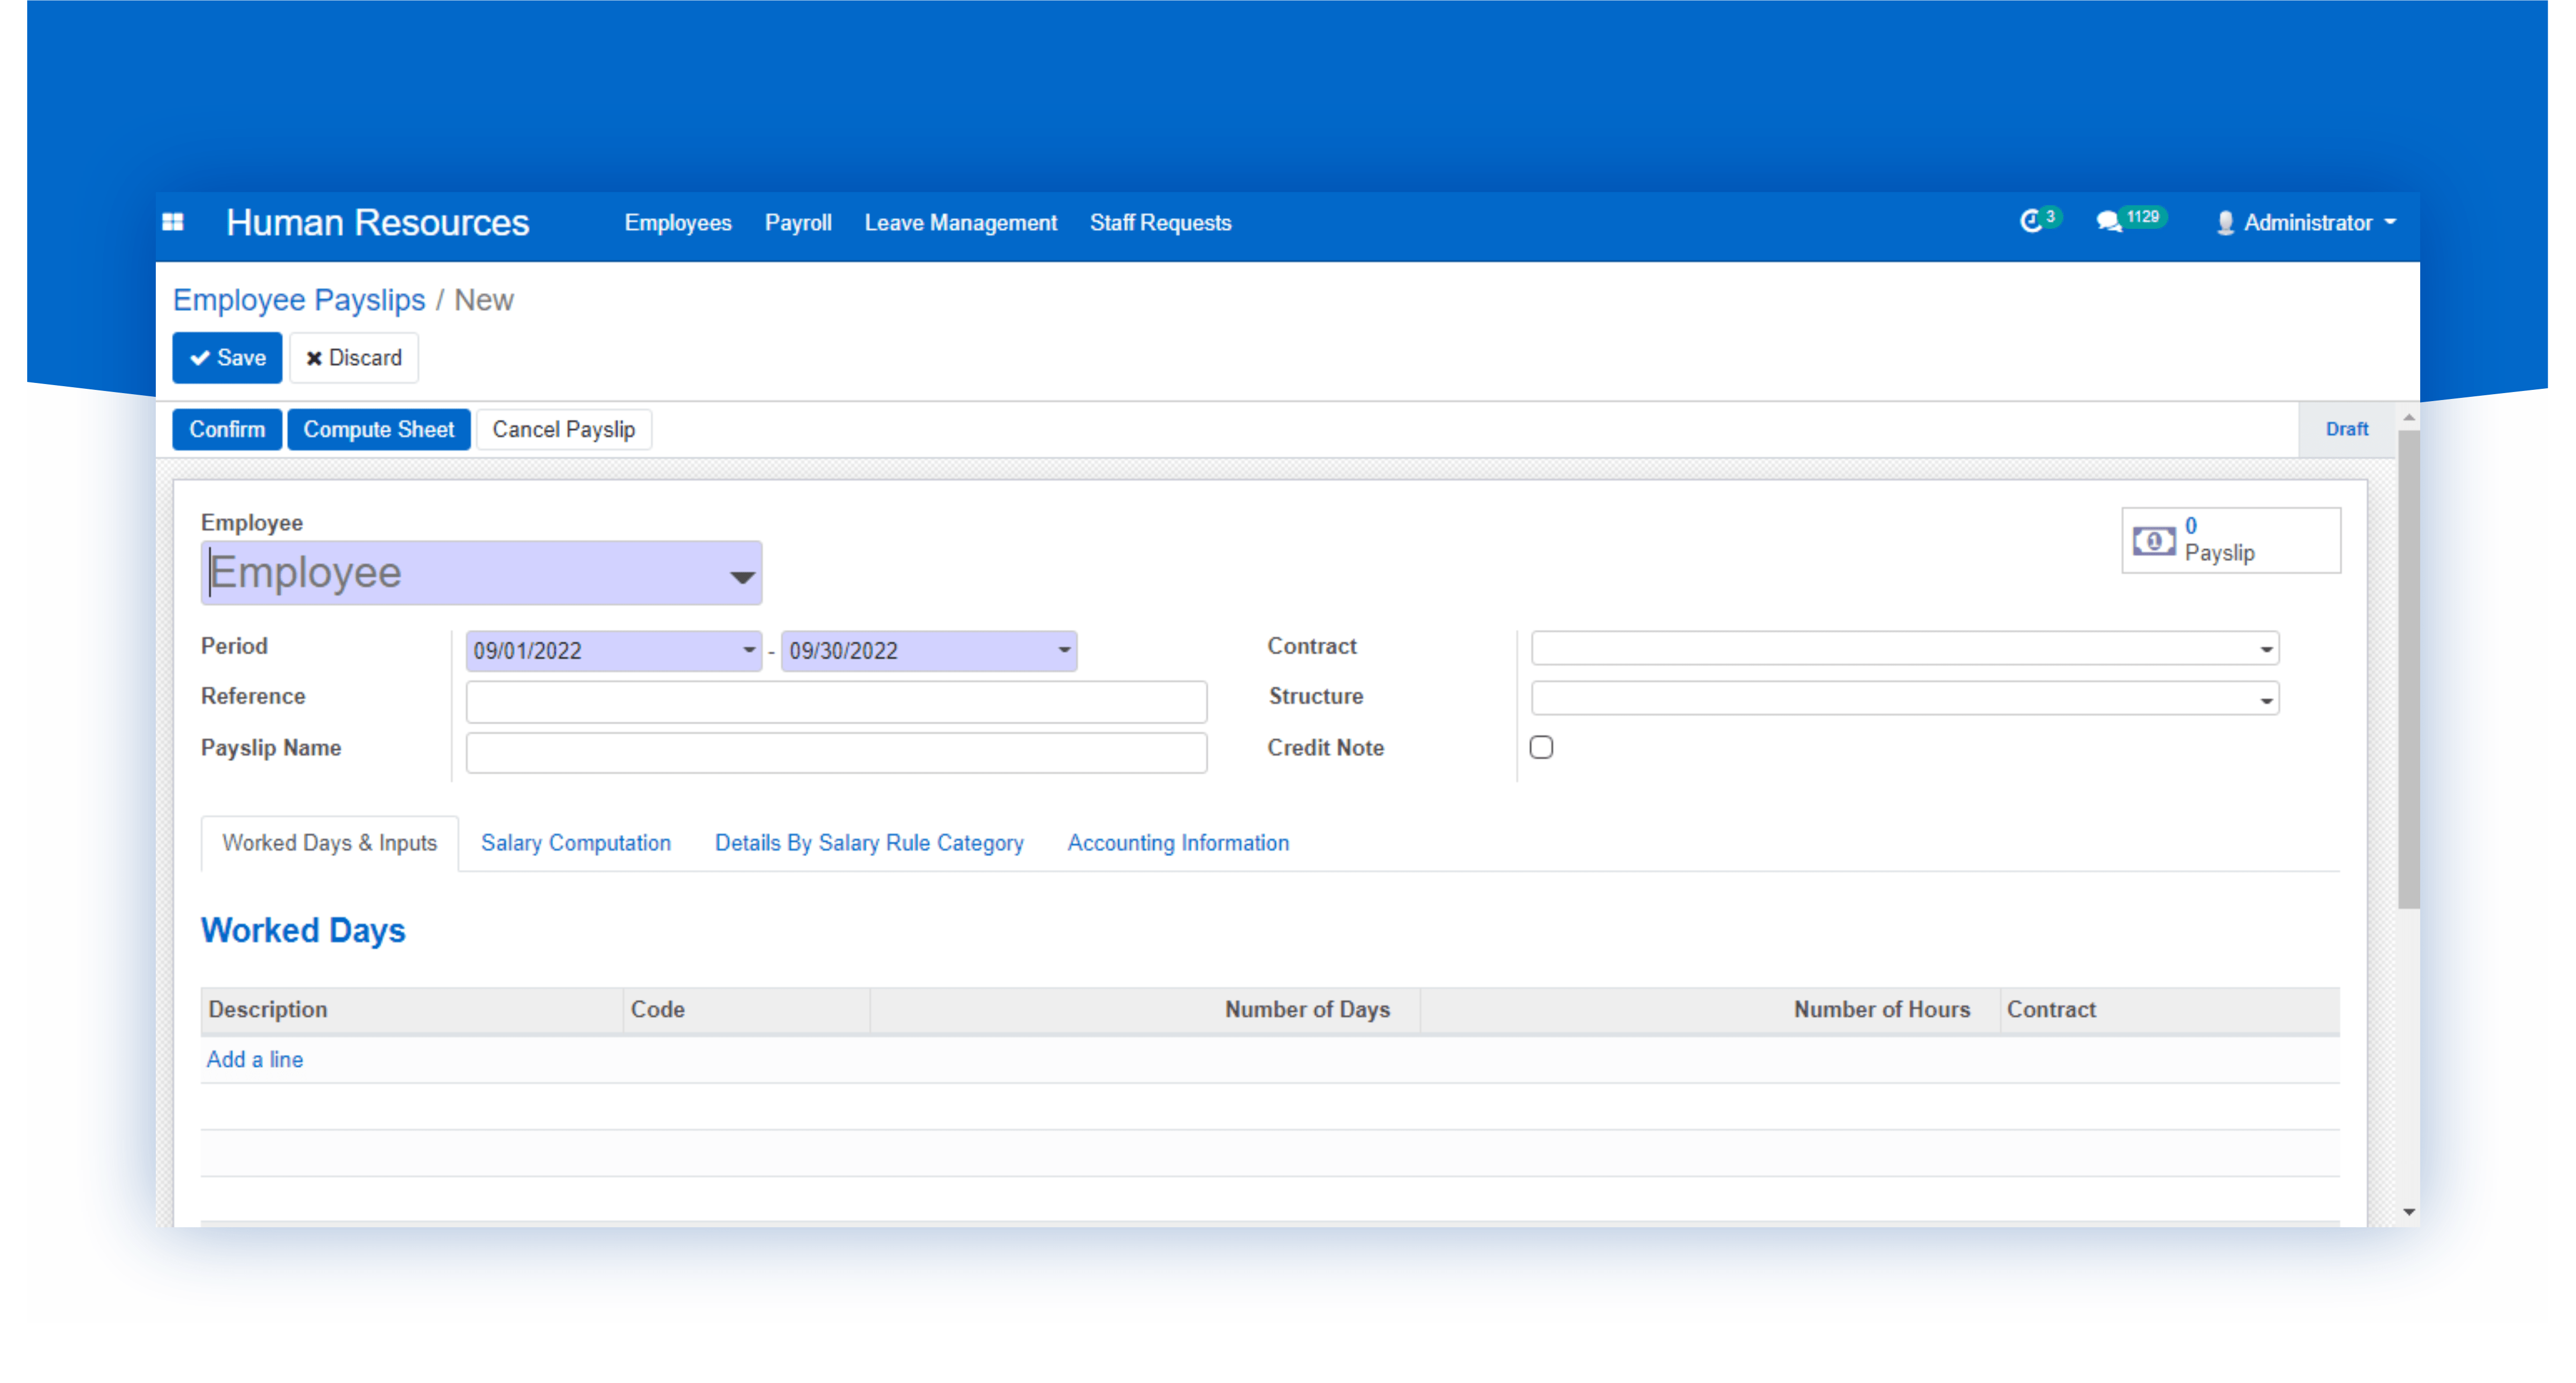Screen dimensions: 2576x1383
Task: Click the scrollbar down arrow
Action: click(2408, 1212)
